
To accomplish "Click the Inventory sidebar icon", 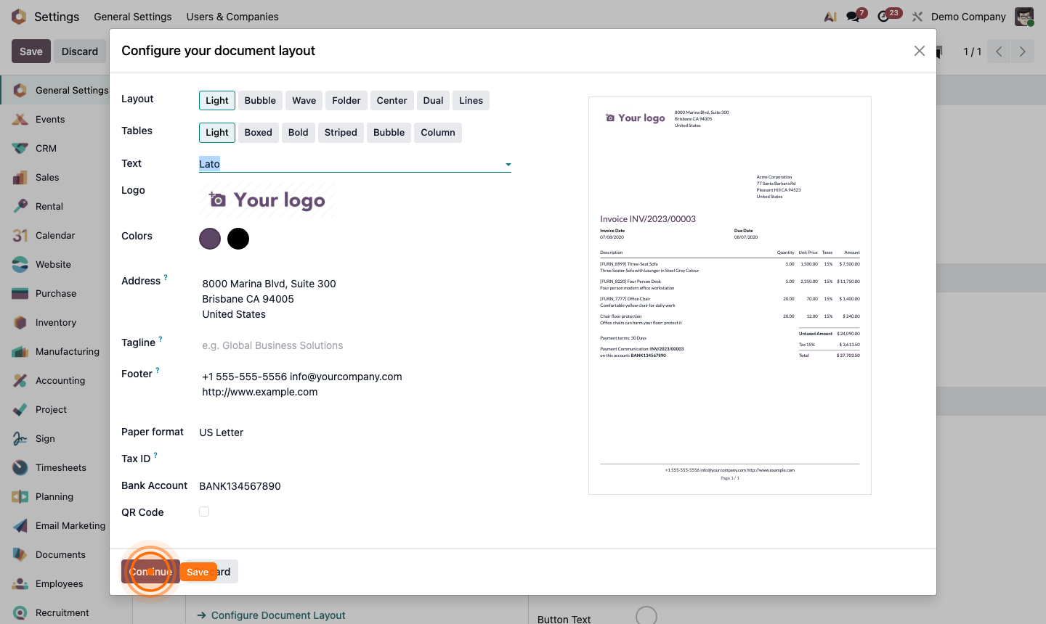I will pyautogui.click(x=19, y=322).
